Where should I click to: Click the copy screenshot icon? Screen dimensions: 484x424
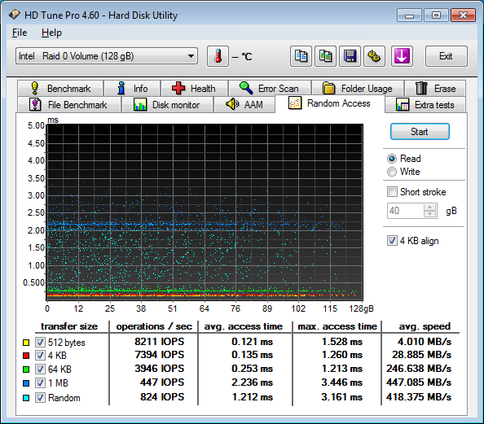325,56
